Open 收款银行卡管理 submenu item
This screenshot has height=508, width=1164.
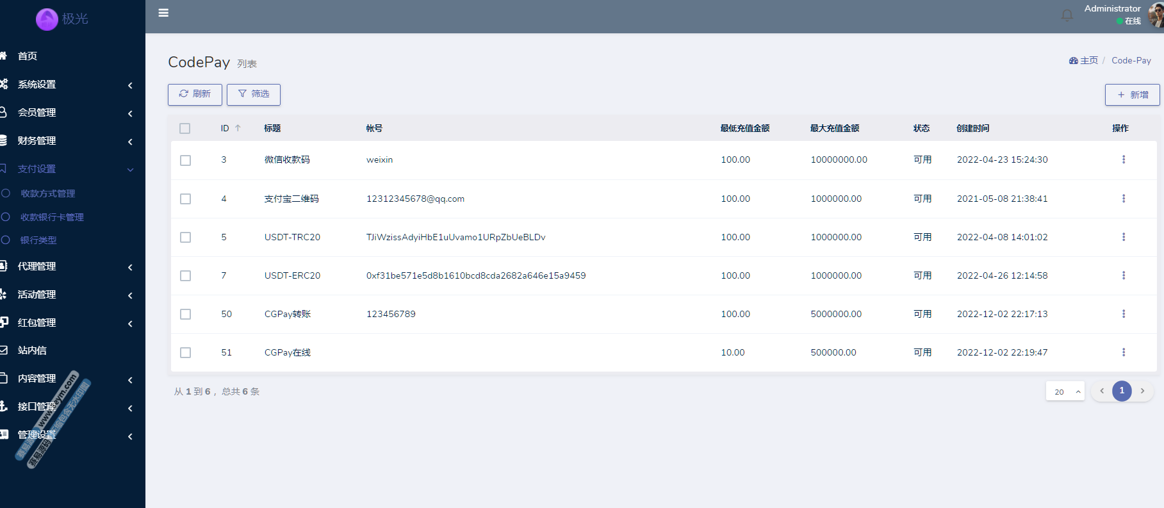tap(52, 217)
